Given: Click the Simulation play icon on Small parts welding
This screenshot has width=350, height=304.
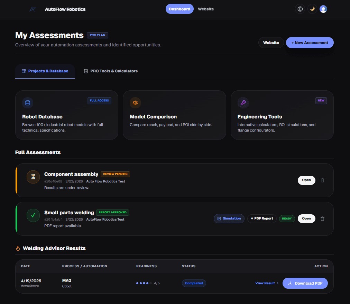Looking at the screenshot, I should click(x=219, y=218).
